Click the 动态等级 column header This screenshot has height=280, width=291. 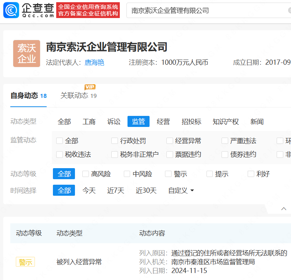click(x=29, y=233)
